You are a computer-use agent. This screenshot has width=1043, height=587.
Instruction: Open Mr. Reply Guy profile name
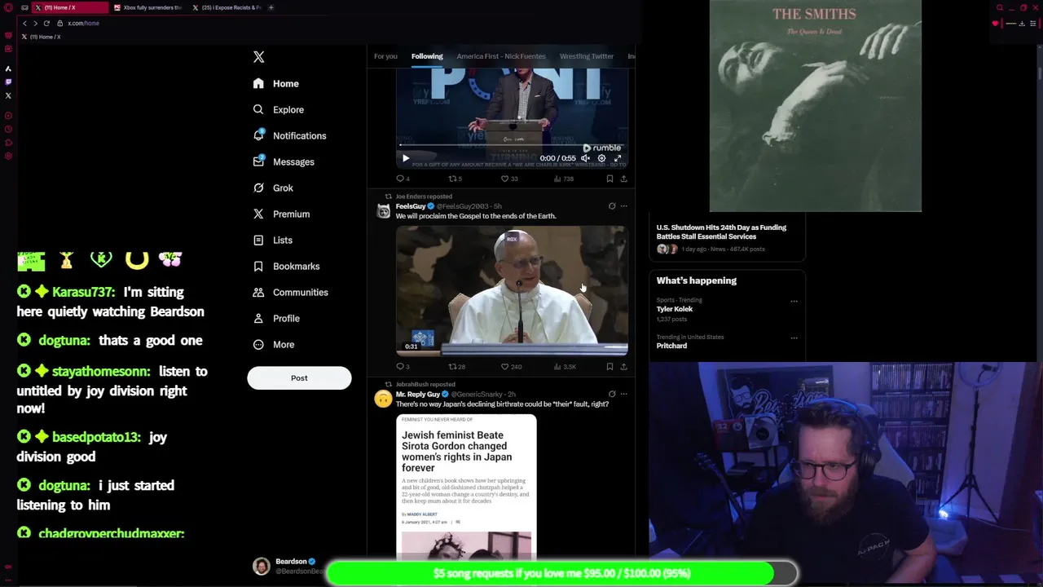tap(418, 395)
